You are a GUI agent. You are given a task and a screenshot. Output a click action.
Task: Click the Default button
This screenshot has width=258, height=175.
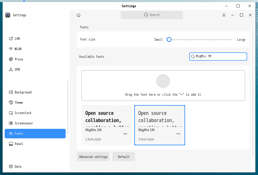124,157
